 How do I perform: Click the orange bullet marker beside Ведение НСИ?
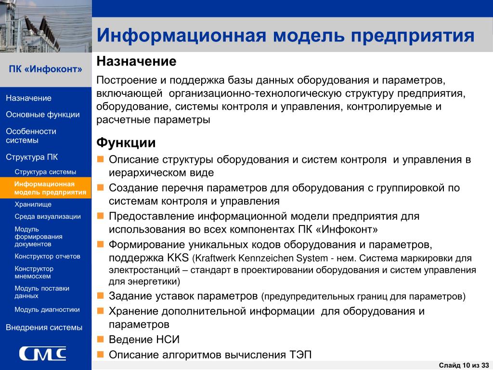(x=100, y=339)
